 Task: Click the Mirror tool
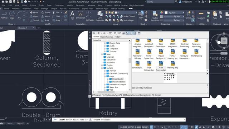pyautogui.click(x=45, y=16)
